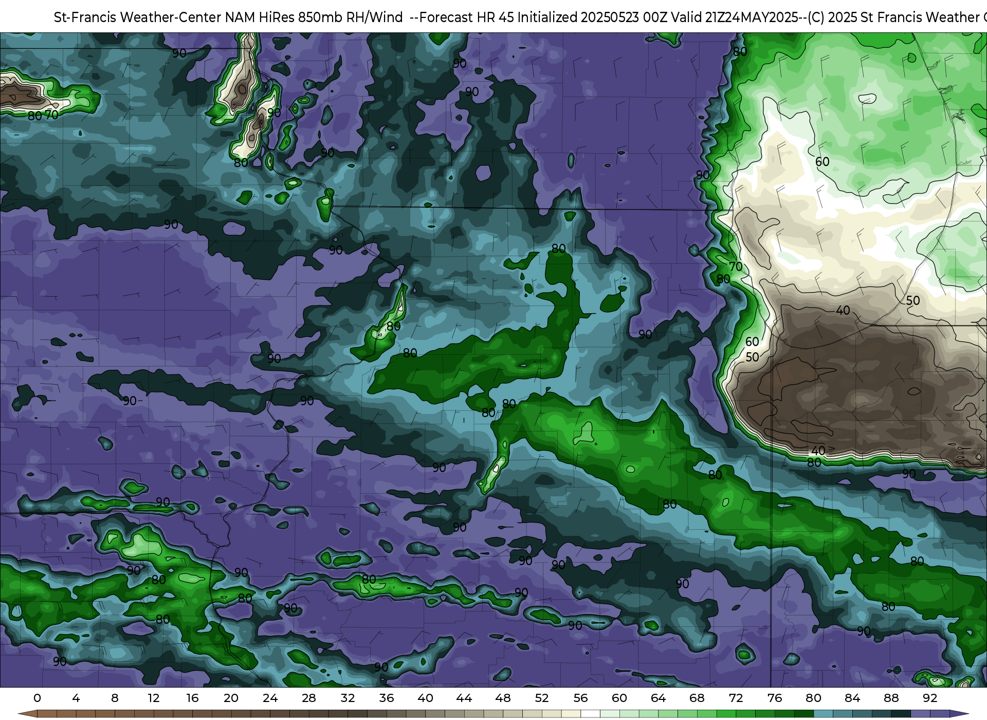Click the colorbar label '4'
This screenshot has height=720, width=987.
pyautogui.click(x=76, y=698)
